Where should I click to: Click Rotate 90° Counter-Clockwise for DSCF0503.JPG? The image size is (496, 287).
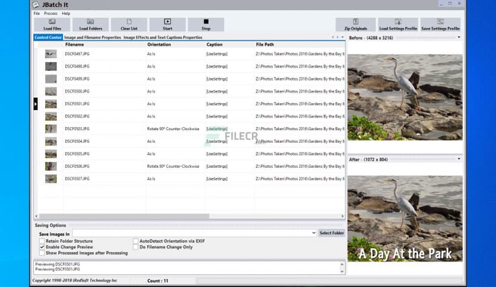173,129
